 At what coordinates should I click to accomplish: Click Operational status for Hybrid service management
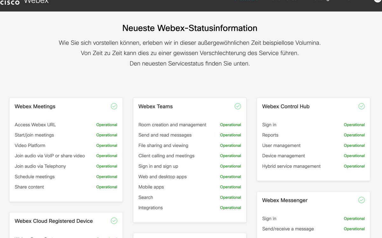(x=354, y=166)
